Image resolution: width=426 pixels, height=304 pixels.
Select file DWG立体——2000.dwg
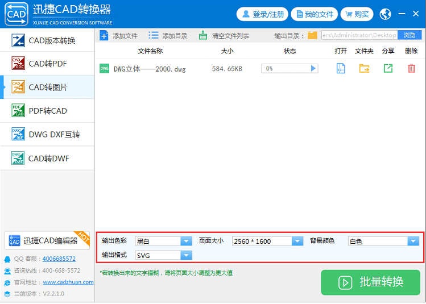pyautogui.click(x=150, y=69)
